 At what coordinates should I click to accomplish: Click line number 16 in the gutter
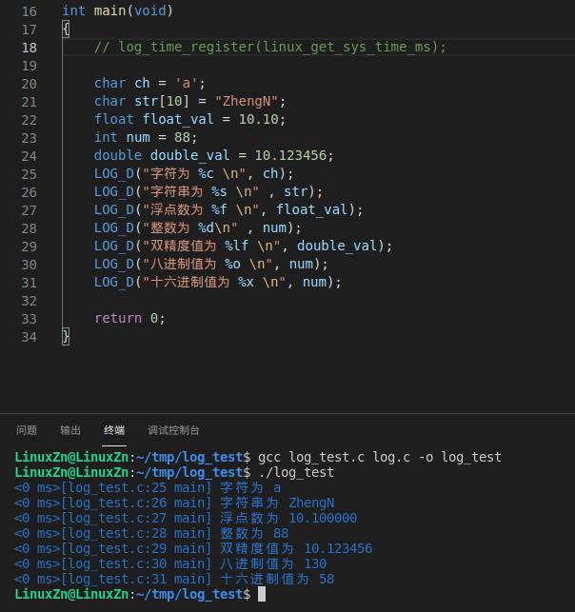pyautogui.click(x=30, y=11)
